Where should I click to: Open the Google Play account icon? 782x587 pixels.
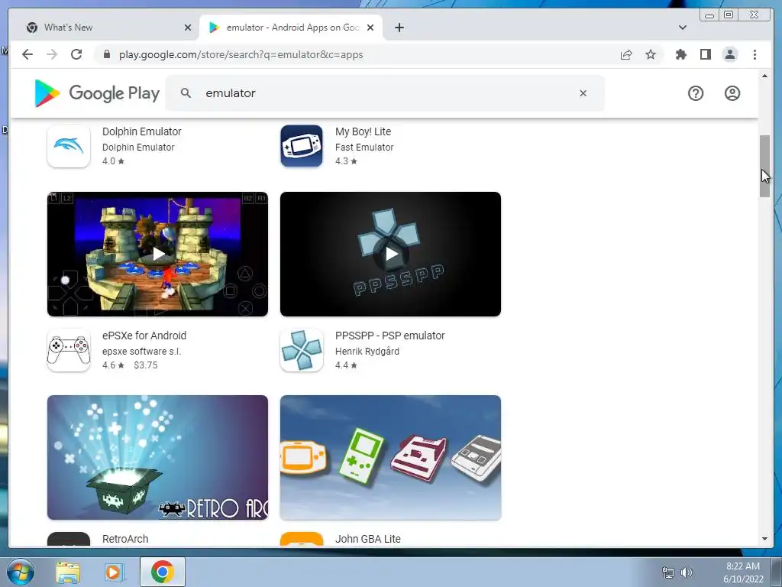732,92
